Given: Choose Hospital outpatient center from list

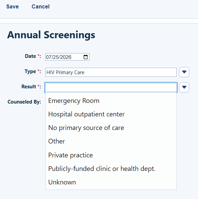Looking at the screenshot, I should coord(111,114).
